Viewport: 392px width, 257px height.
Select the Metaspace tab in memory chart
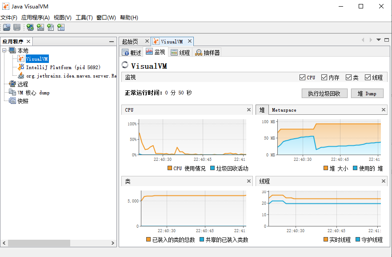(284, 110)
